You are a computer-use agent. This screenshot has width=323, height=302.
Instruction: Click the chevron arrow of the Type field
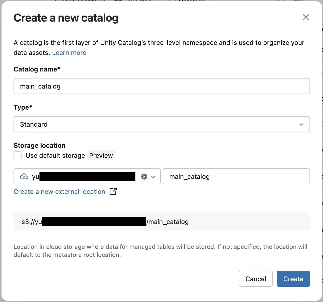(x=301, y=124)
